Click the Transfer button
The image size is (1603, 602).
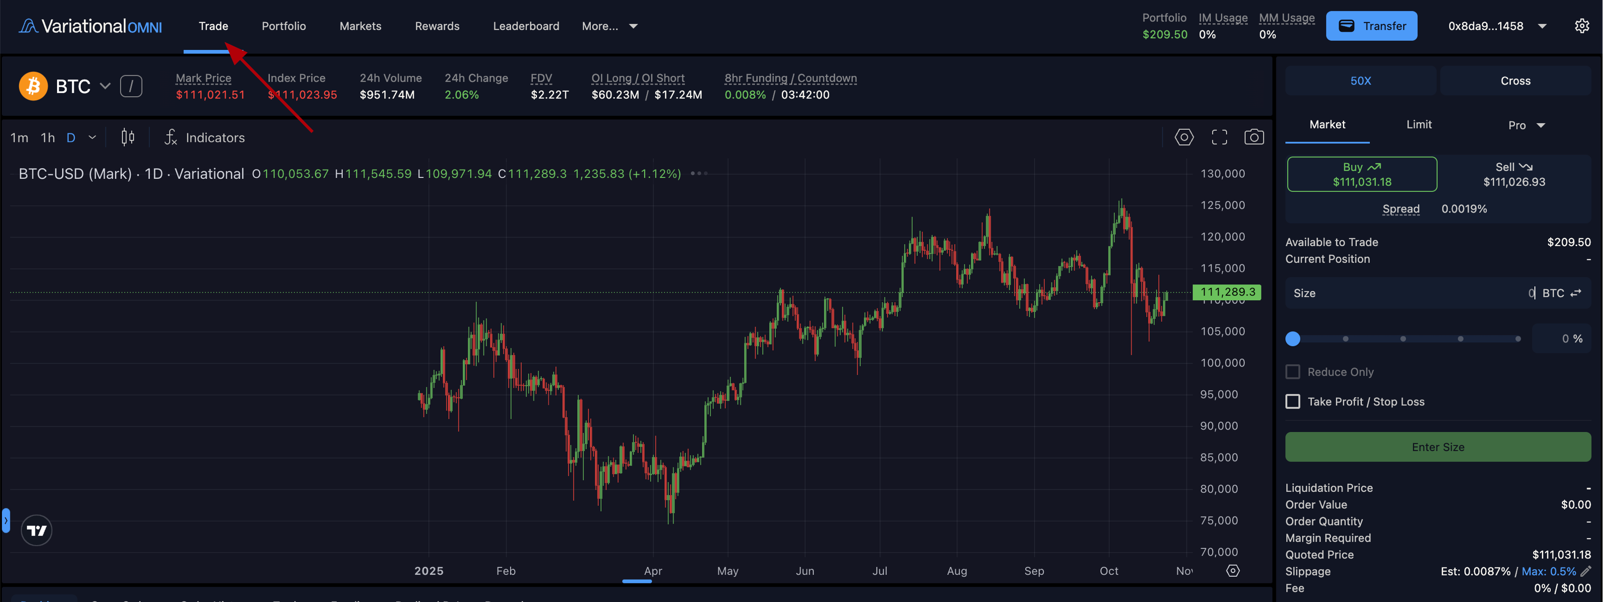pyautogui.click(x=1371, y=26)
